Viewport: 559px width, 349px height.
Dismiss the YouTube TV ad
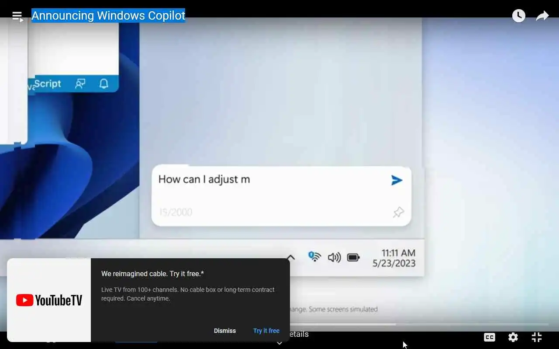pos(225,331)
